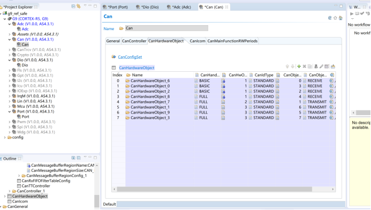Image resolution: width=371 pixels, height=210 pixels.
Task: Click globe icon in CanHardwareObject_7 row
Action: click(331, 102)
